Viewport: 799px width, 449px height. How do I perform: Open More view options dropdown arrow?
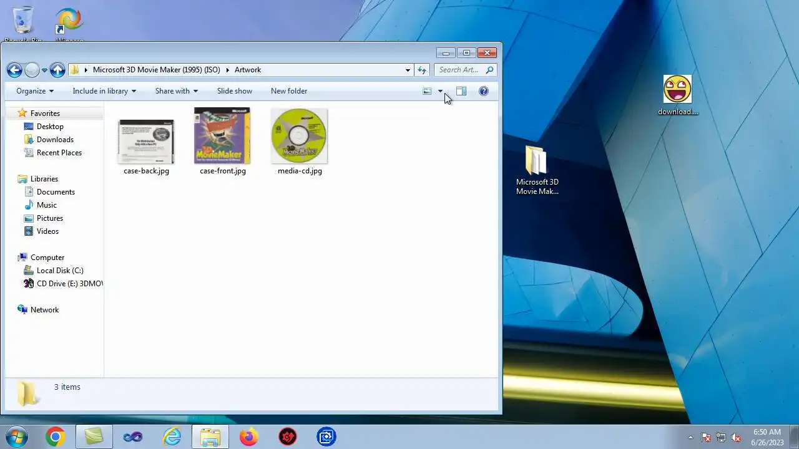click(440, 91)
